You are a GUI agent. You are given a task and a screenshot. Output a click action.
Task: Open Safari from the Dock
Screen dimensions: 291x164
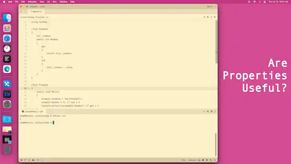click(x=7, y=38)
